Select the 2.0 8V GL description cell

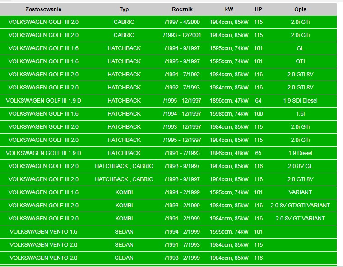point(300,166)
